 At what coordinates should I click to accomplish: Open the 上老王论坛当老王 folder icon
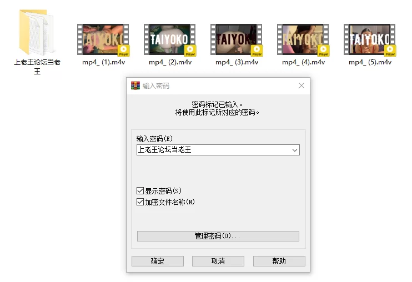[x=37, y=32]
